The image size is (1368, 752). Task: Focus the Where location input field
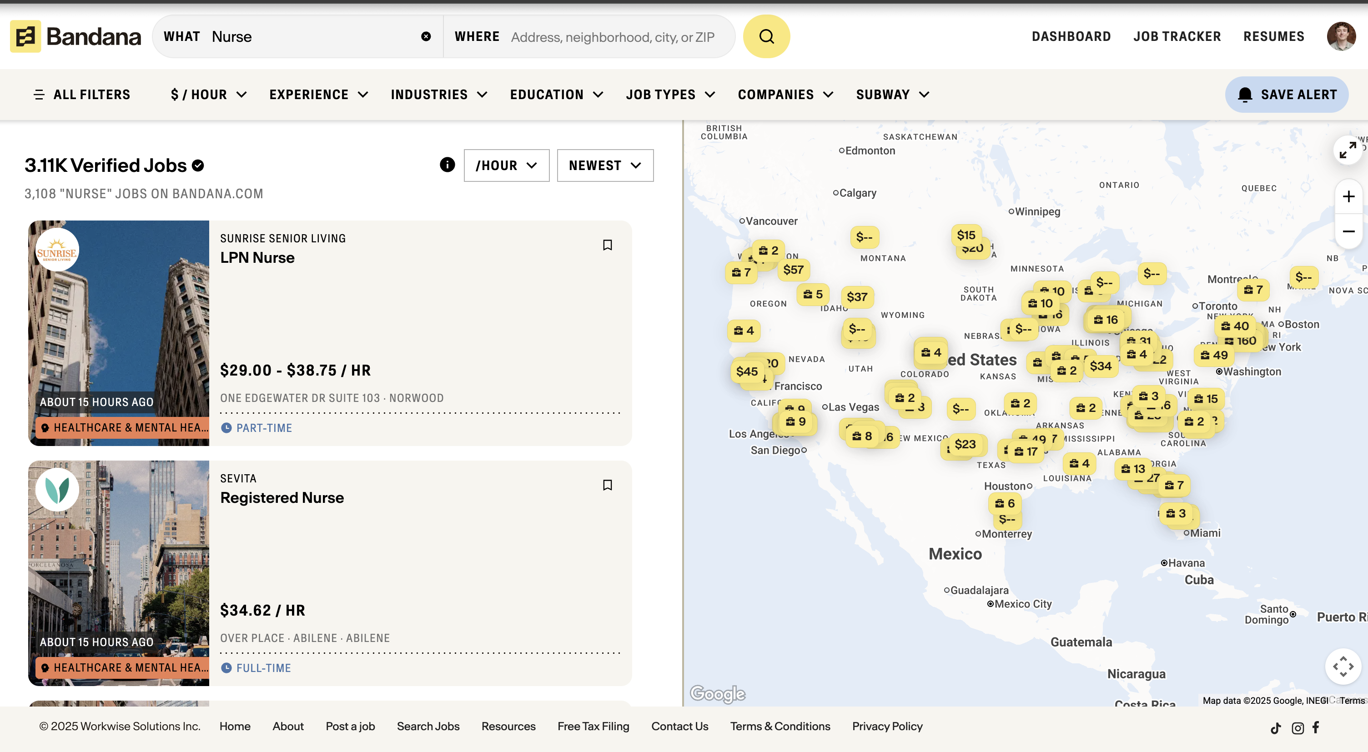tap(612, 37)
